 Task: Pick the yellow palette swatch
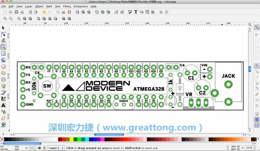[x=71, y=139]
